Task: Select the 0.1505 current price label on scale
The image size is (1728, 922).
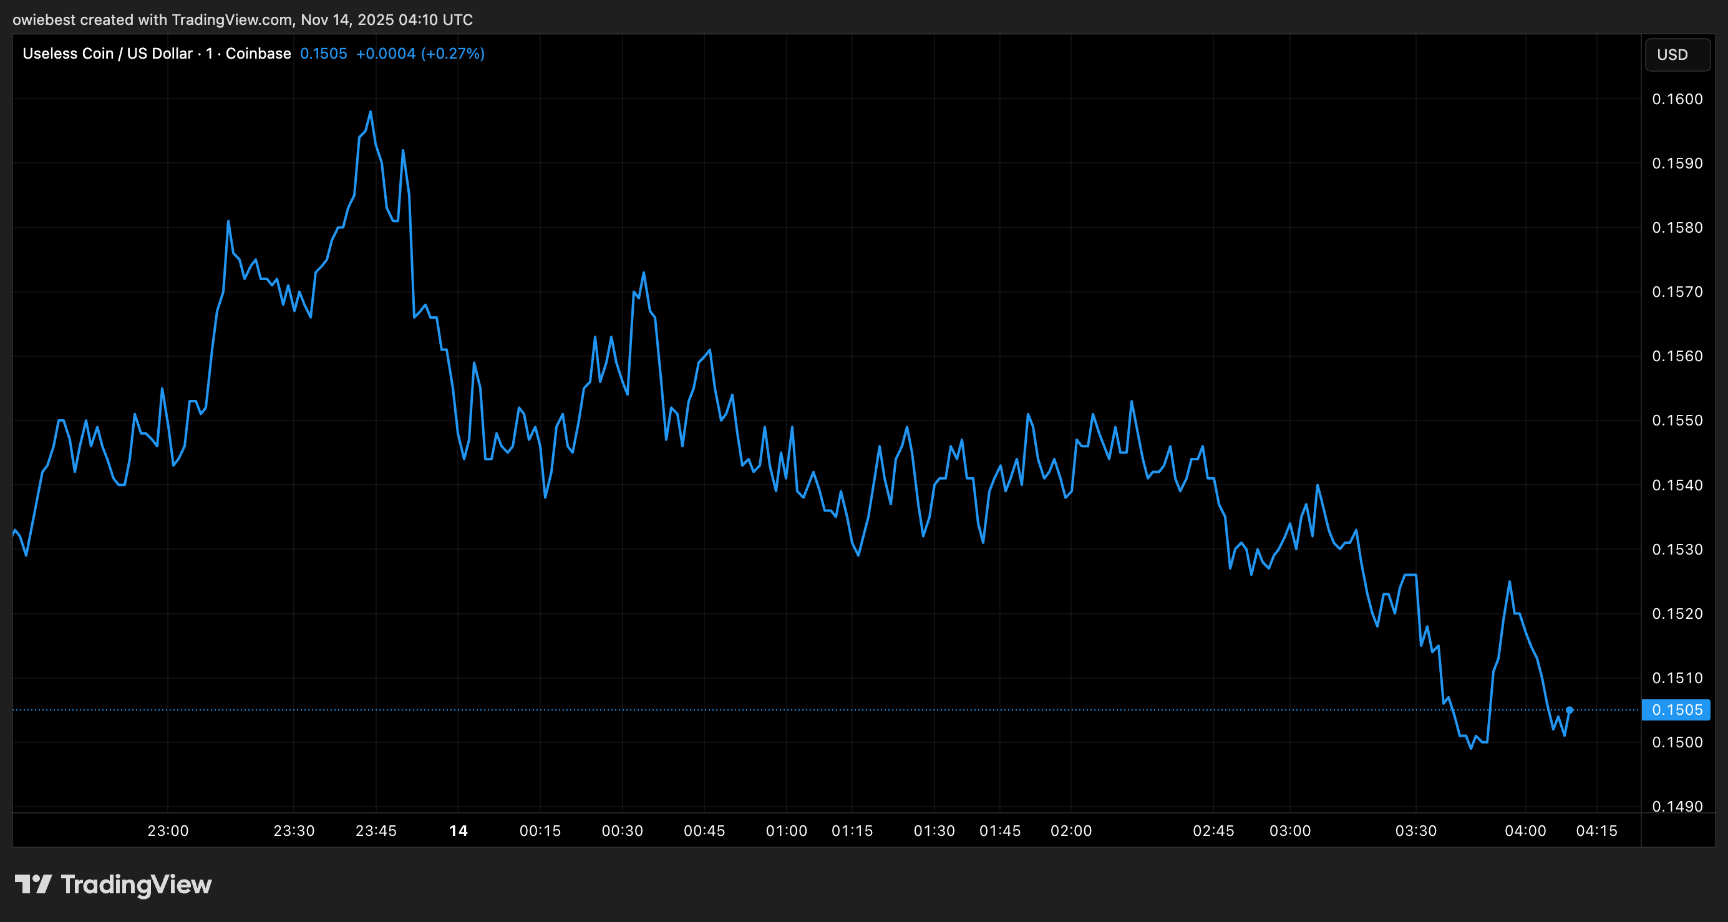Action: 1677,710
